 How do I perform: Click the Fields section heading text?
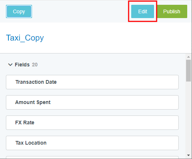(x=22, y=65)
